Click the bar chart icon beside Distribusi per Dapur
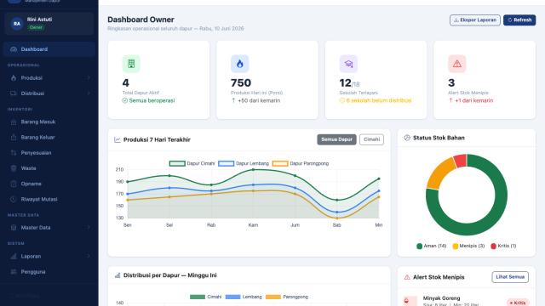 click(118, 275)
